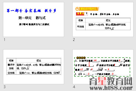Click the 第一单元 数与式 heading on slide 1
Image resolution: width=136 pixels, height=91 pixels.
point(32,18)
